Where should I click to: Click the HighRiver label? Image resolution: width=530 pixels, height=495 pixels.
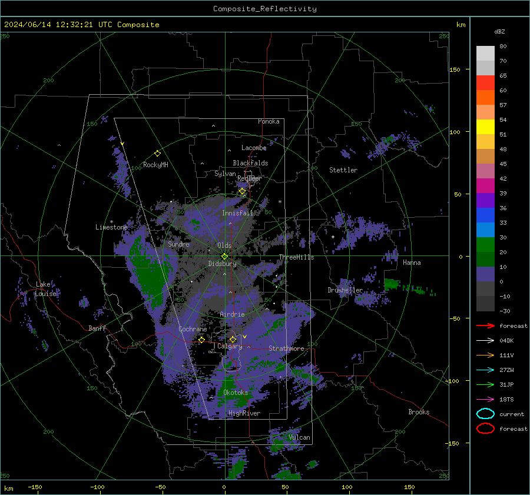pyautogui.click(x=244, y=413)
